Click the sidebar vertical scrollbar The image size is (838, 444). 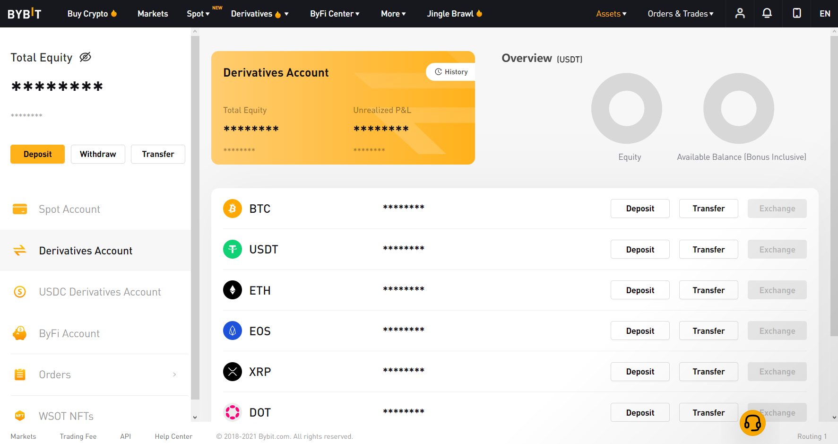point(195,218)
